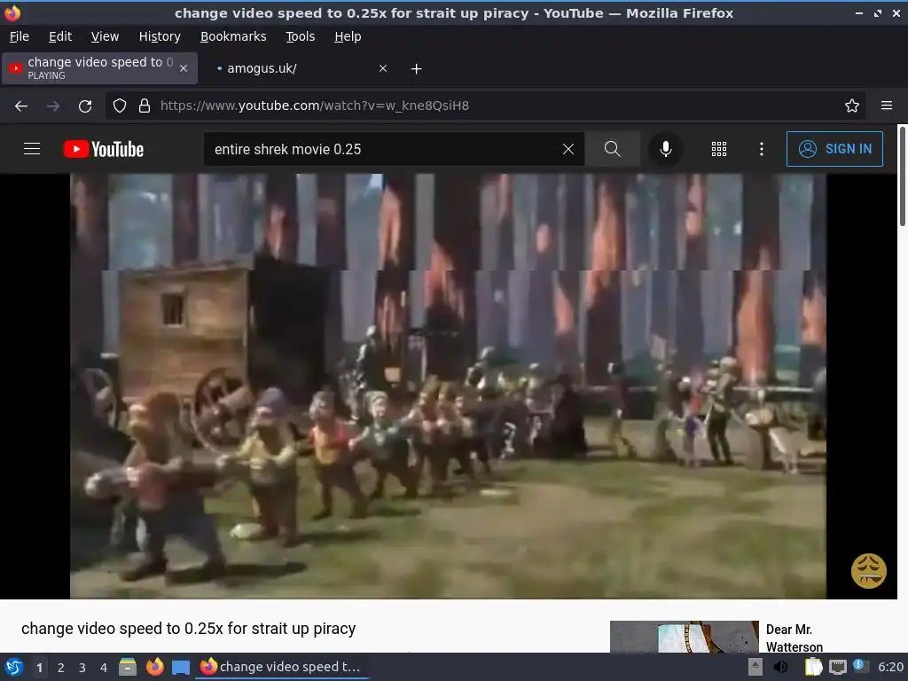The image size is (908, 681).
Task: Click the video player to pause
Action: pyautogui.click(x=448, y=387)
